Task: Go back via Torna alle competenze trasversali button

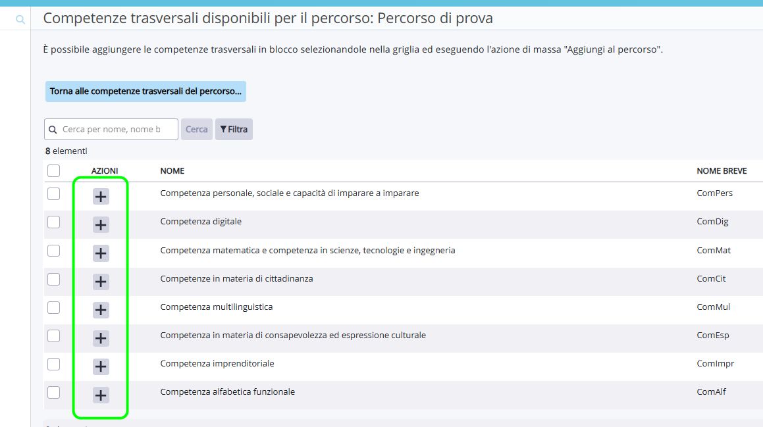Action: (145, 91)
